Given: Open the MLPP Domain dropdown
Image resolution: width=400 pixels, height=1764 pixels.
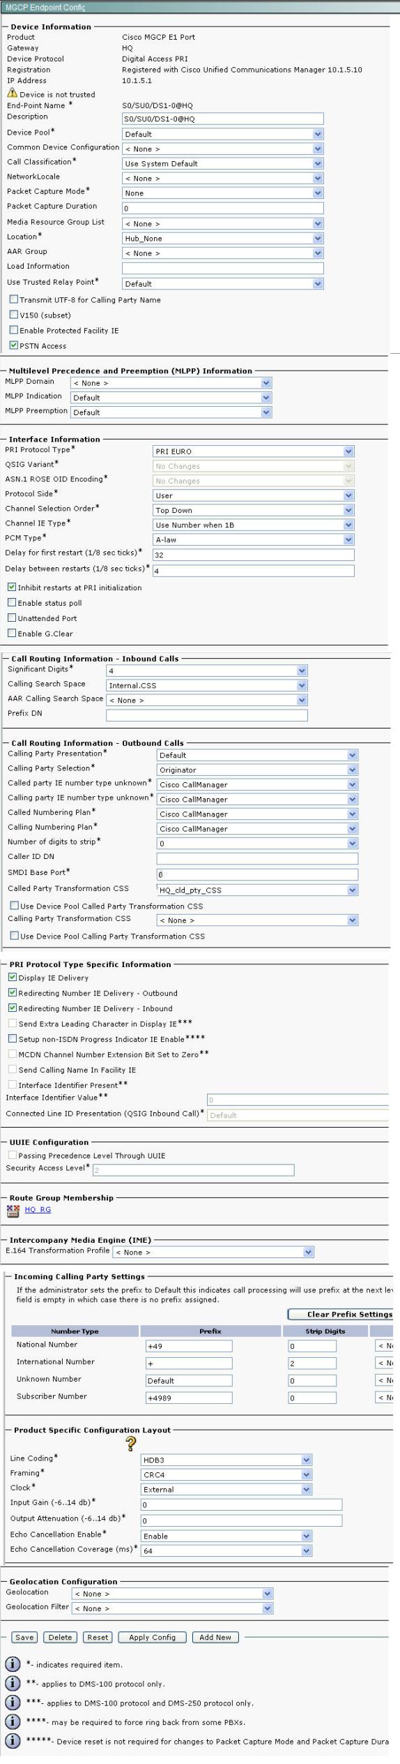Looking at the screenshot, I should click(171, 383).
